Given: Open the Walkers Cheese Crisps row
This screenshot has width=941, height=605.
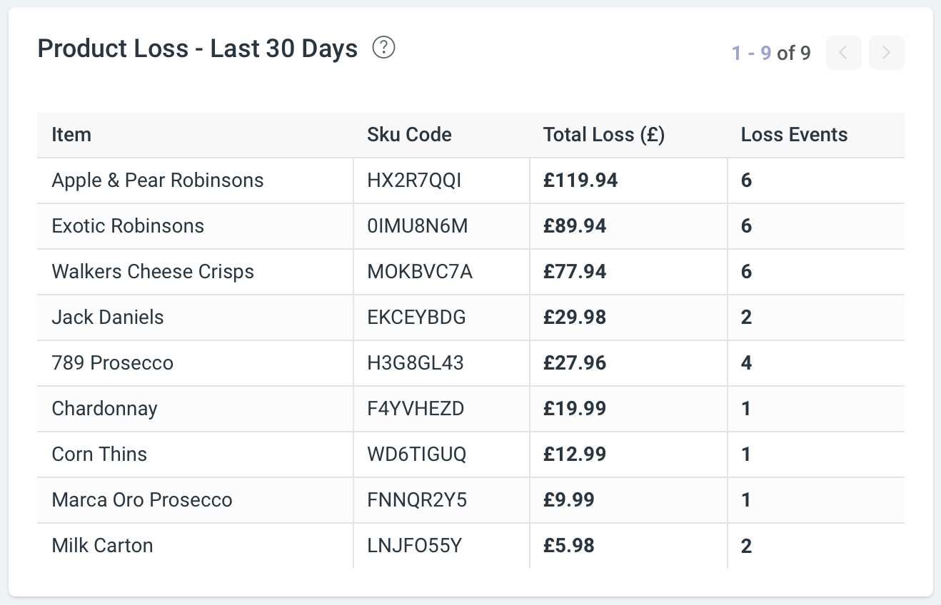Looking at the screenshot, I should [470, 272].
